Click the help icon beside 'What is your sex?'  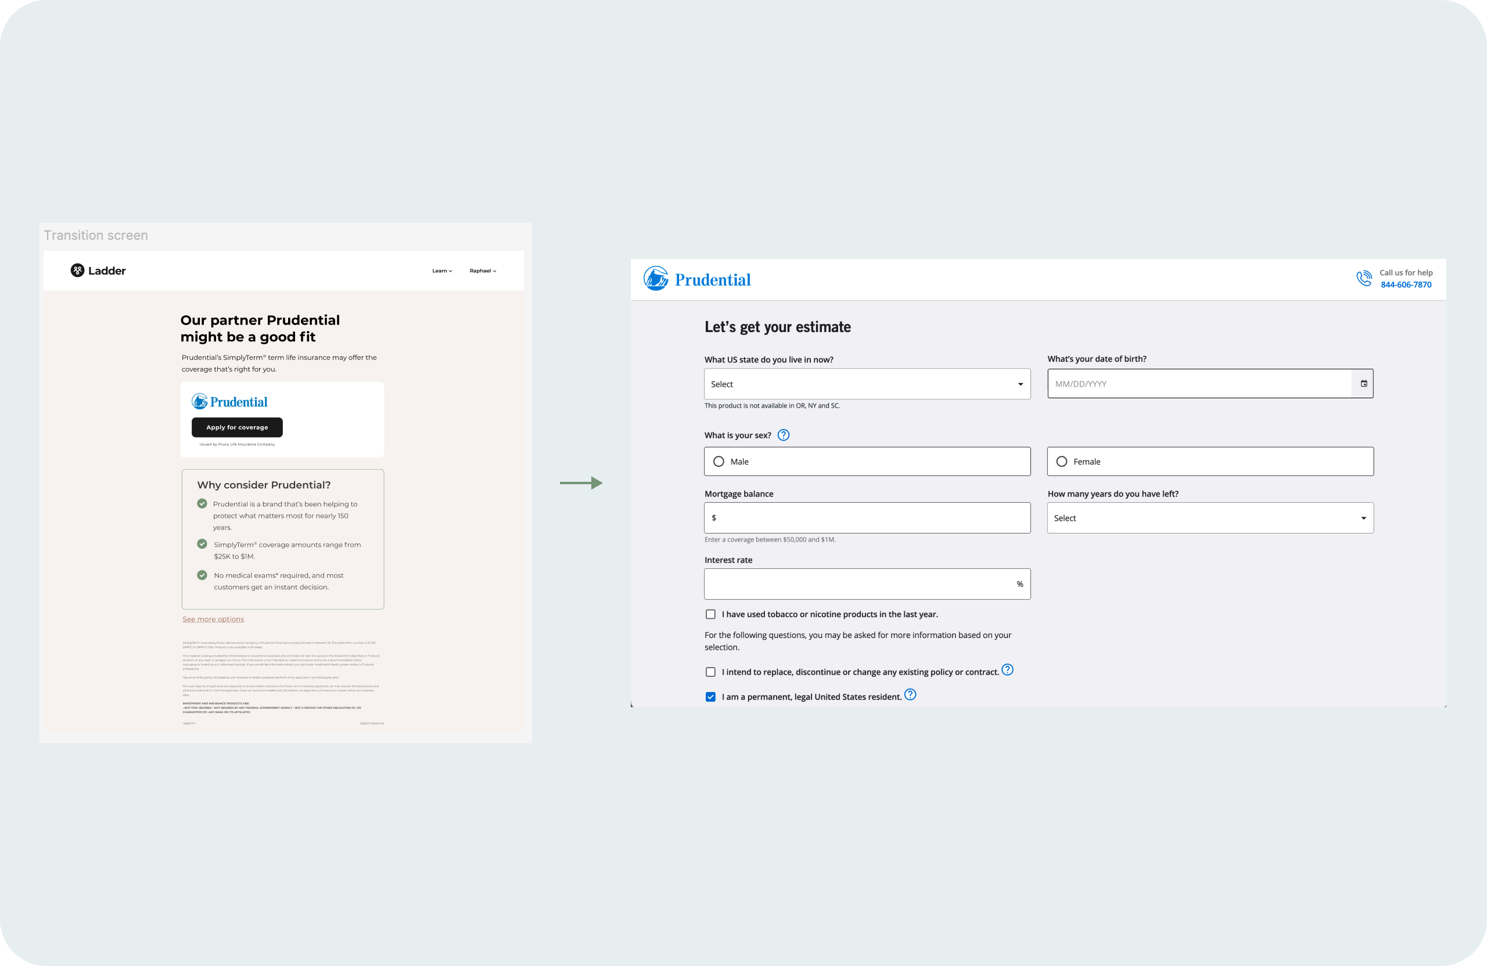[784, 435]
